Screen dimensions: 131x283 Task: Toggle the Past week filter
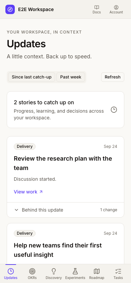(71, 77)
